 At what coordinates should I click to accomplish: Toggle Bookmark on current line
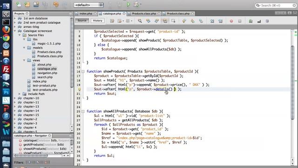(x=201, y=21)
